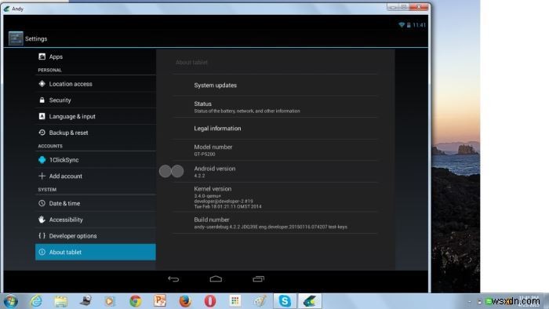Open Opera browser from taskbar
Viewport: 549px width, 309px height.
tap(210, 301)
